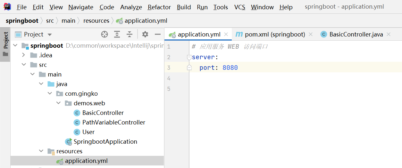Collapse the resources folder node
402x168 pixels.
pyautogui.click(x=41, y=151)
